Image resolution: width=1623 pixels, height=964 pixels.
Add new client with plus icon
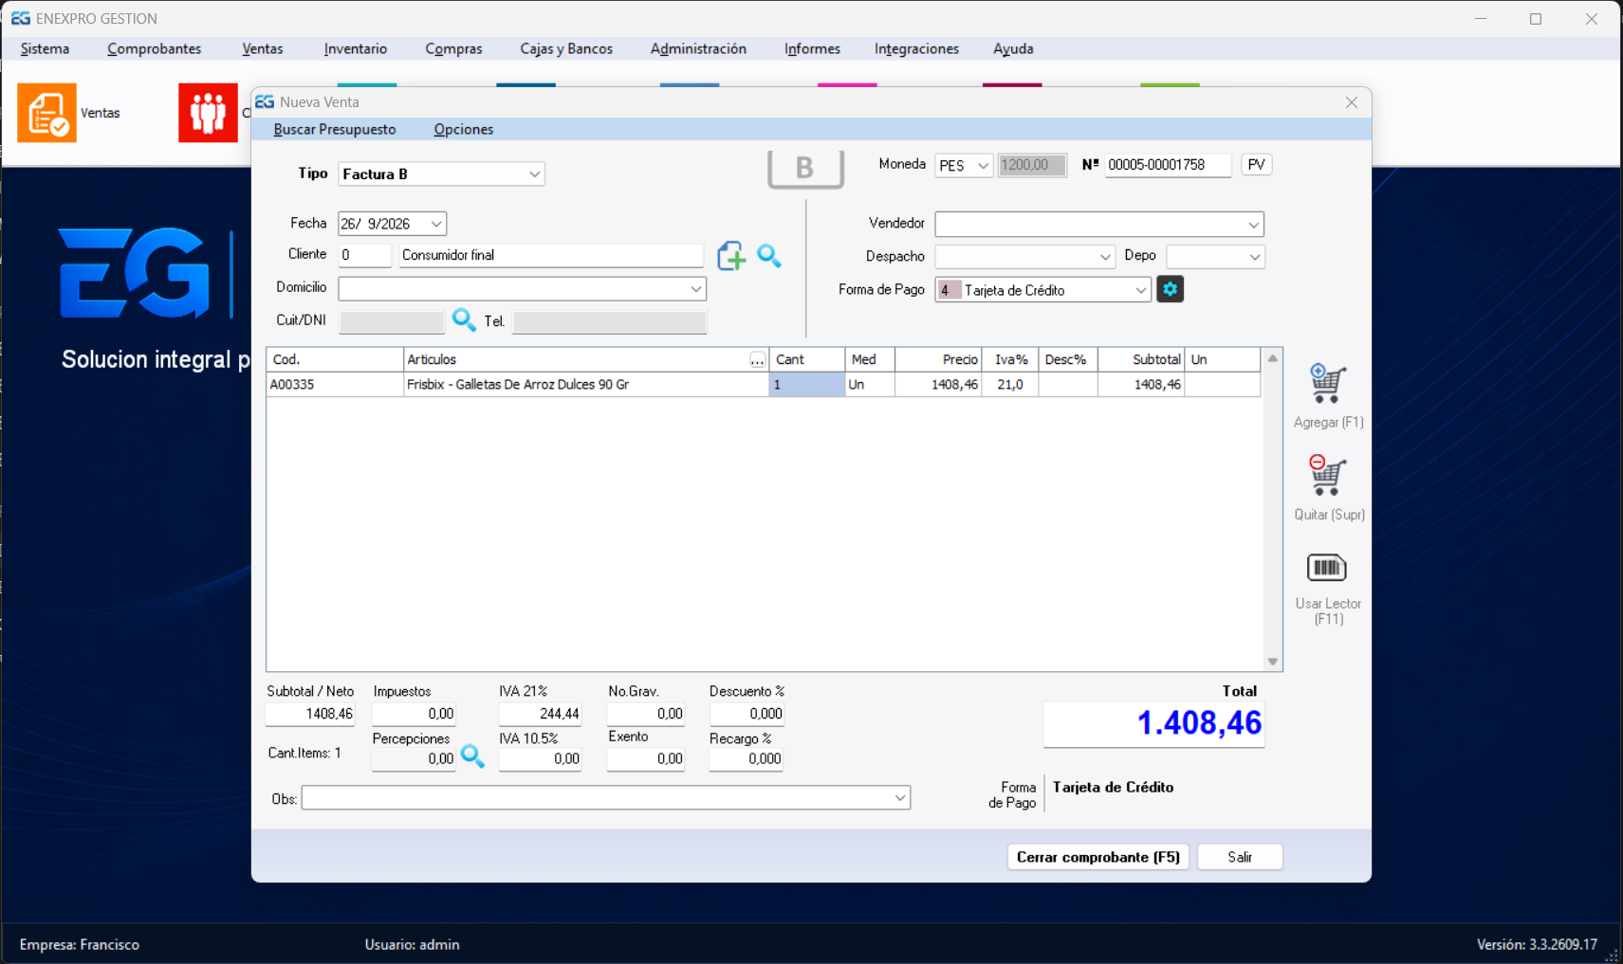tap(731, 256)
